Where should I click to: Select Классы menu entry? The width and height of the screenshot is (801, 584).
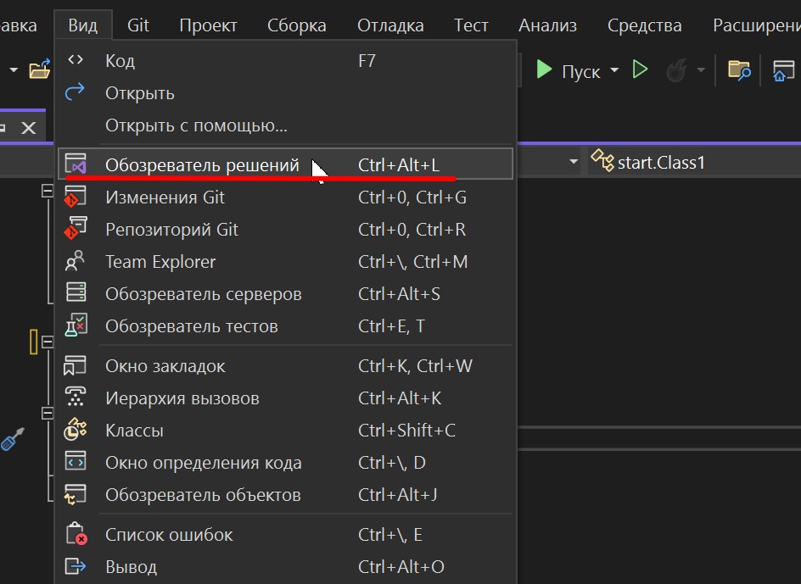pos(285,430)
